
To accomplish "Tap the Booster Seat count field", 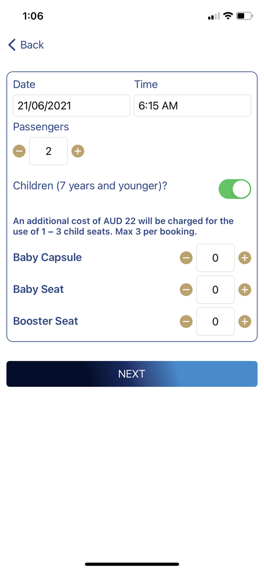I will coord(215,321).
